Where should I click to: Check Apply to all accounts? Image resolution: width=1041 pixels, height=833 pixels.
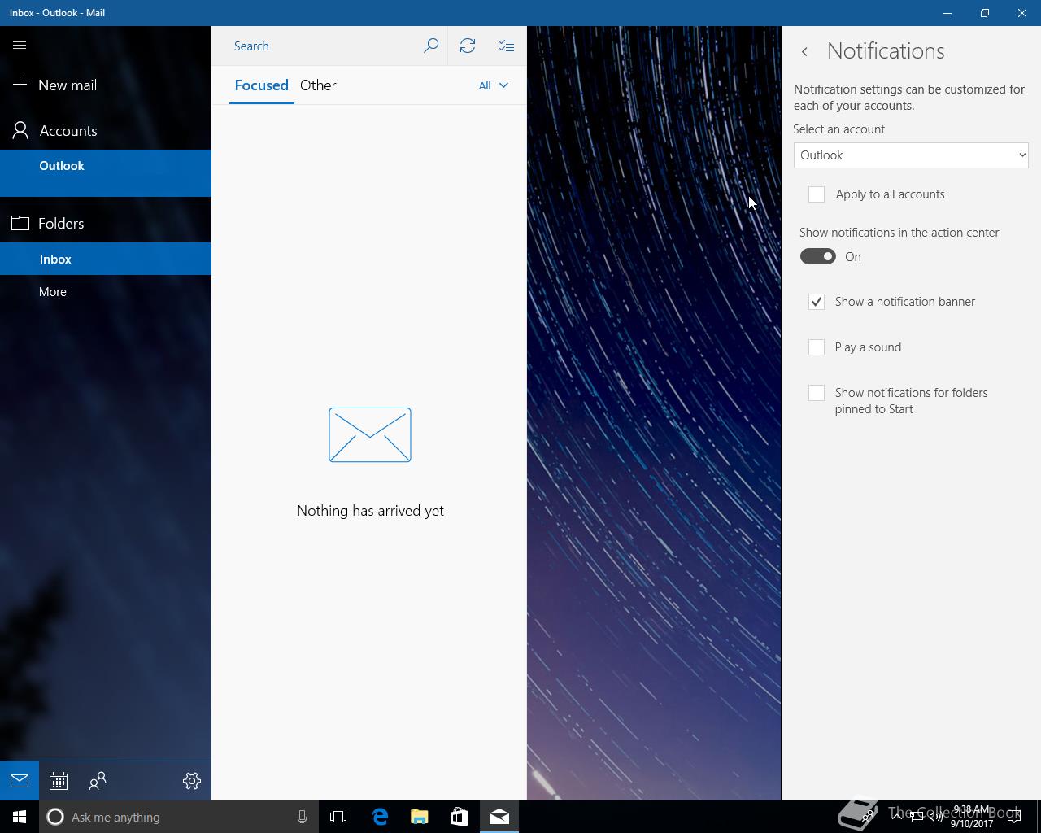point(817,194)
